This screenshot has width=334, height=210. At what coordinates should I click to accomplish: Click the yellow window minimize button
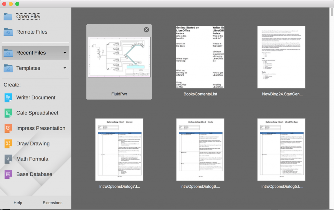click(11, 4)
